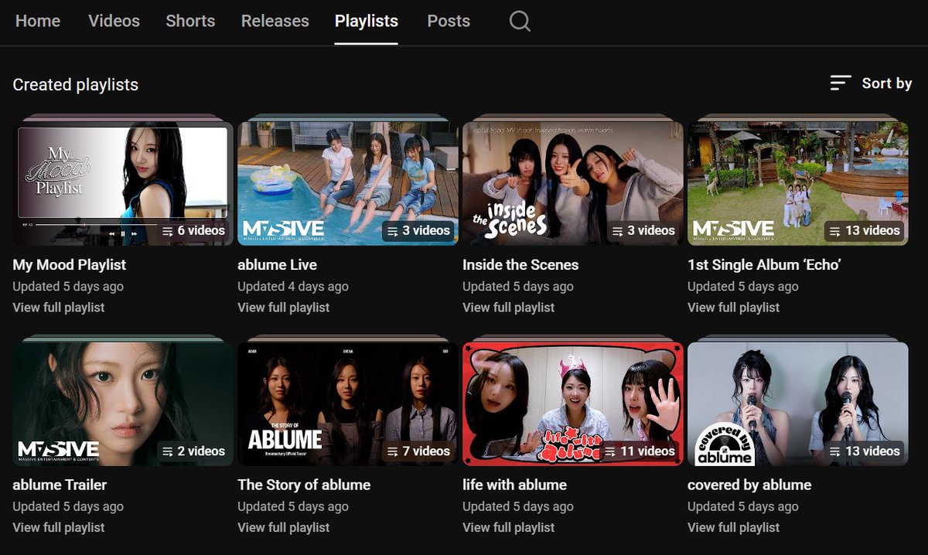The width and height of the screenshot is (928, 555).
Task: Click the 'Created playlists' heading
Action: (76, 85)
